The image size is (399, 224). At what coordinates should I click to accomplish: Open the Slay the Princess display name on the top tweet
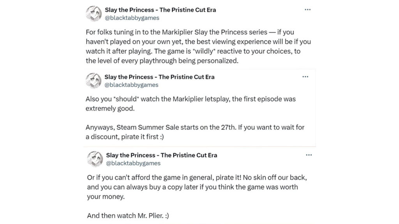160,10
